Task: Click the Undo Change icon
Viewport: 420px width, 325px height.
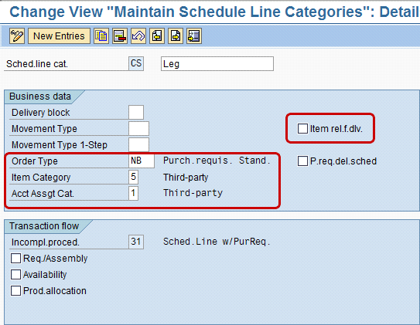Action: 138,36
